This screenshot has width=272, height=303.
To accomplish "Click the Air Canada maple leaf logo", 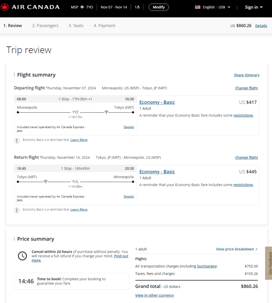I will pyautogui.click(x=4, y=7).
